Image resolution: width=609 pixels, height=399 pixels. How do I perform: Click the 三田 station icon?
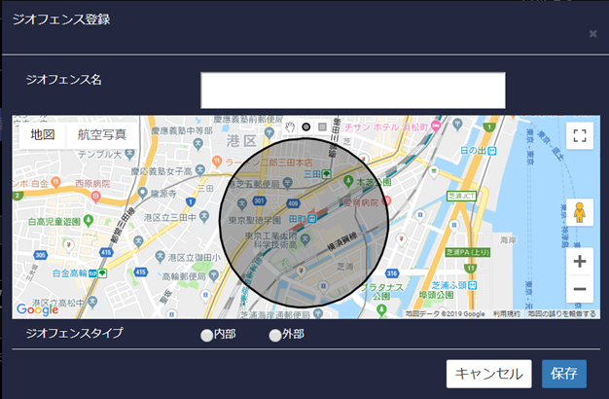click(327, 174)
